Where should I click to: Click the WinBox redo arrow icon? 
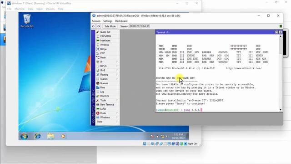[x=99, y=26]
